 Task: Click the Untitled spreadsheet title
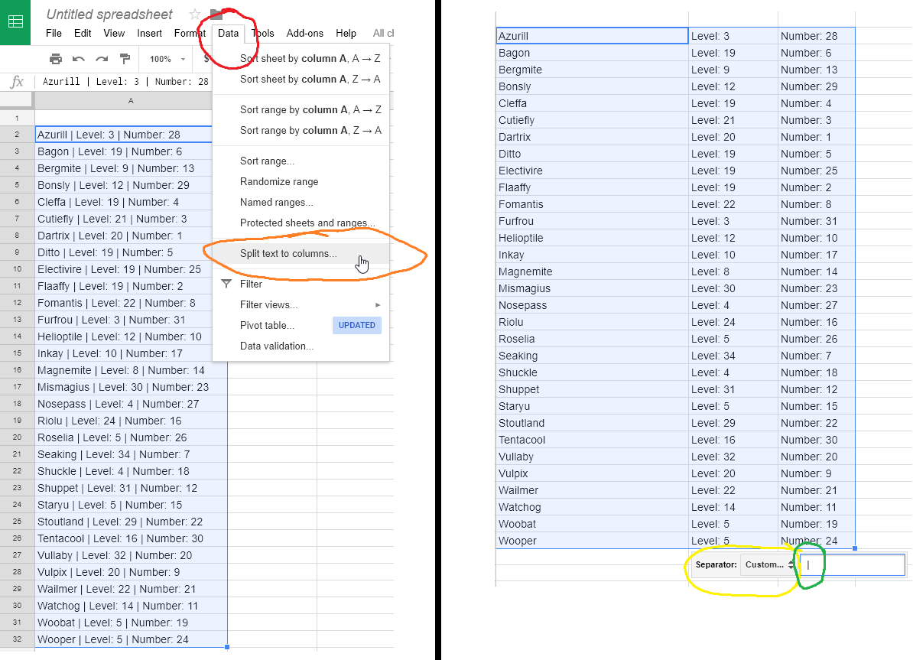click(109, 14)
